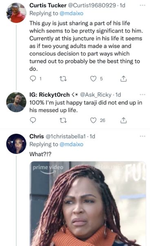View Chris's profile avatar
Viewport: 150px width, 246px height.
pyautogui.click(x=16, y=144)
